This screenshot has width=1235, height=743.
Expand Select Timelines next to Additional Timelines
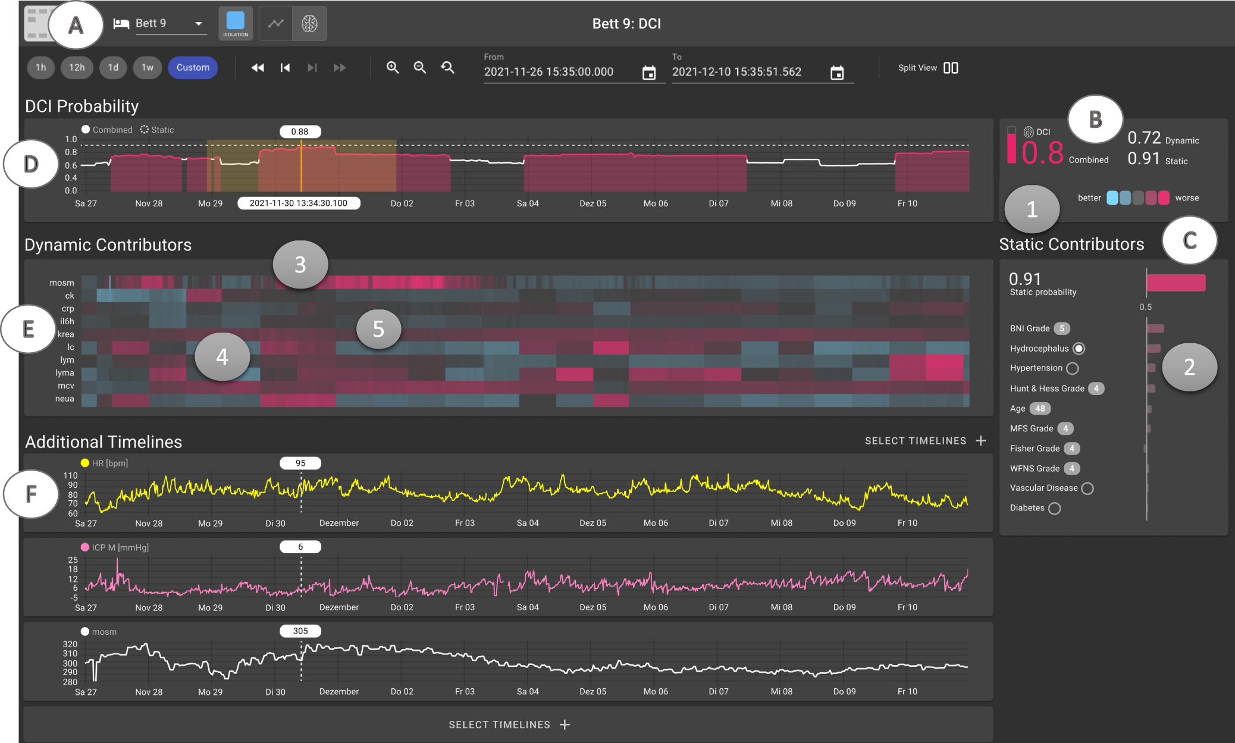click(925, 441)
